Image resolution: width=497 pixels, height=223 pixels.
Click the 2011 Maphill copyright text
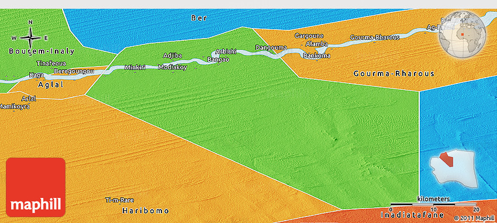pyautogui.click(x=474, y=218)
